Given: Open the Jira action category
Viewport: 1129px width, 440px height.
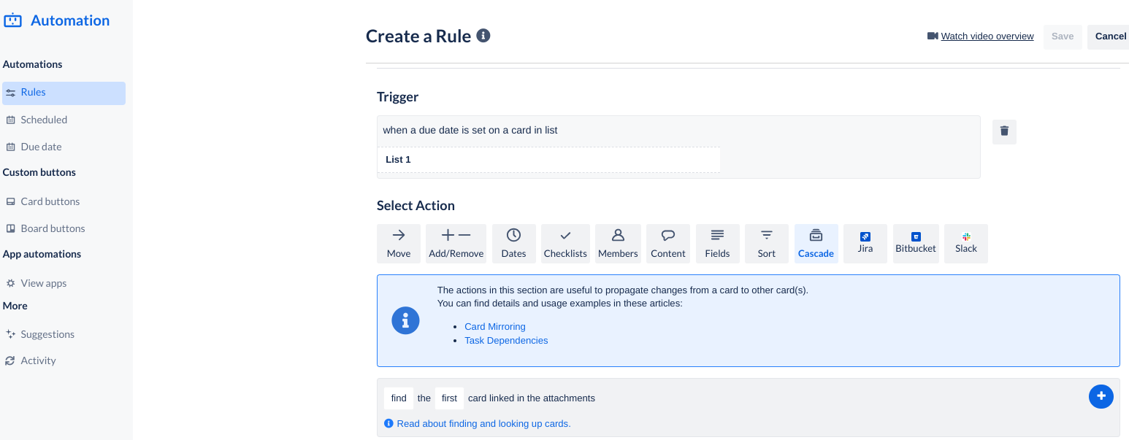Looking at the screenshot, I should pyautogui.click(x=865, y=244).
